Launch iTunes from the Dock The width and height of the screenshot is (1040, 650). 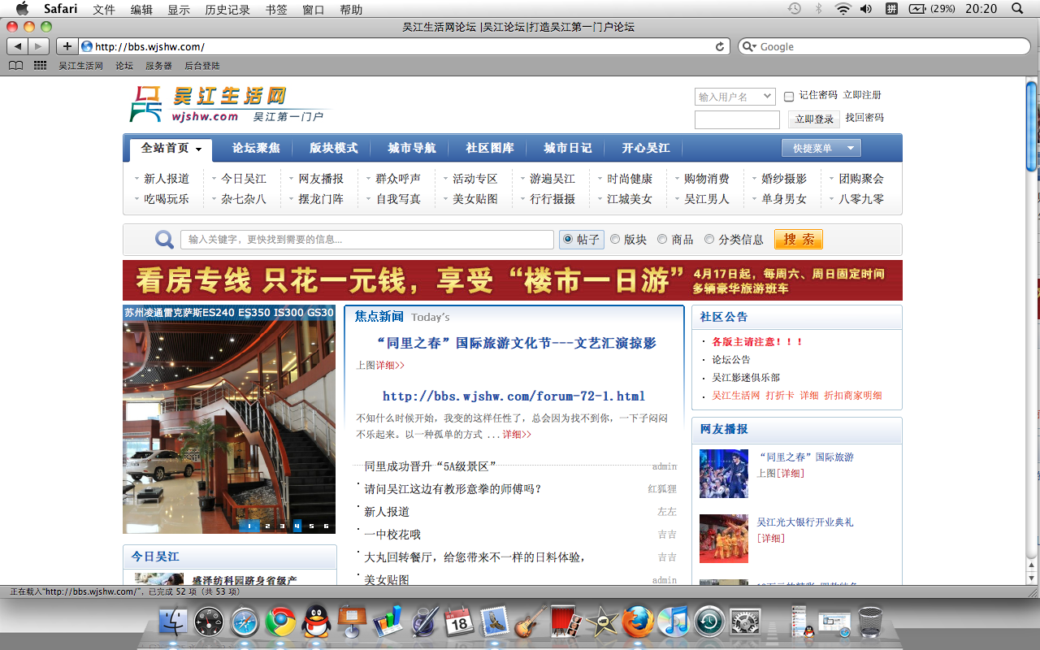pyautogui.click(x=673, y=622)
